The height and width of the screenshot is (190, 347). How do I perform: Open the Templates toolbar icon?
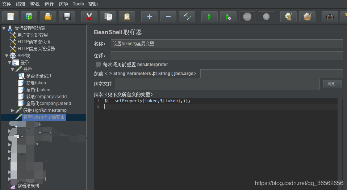(x=29, y=17)
